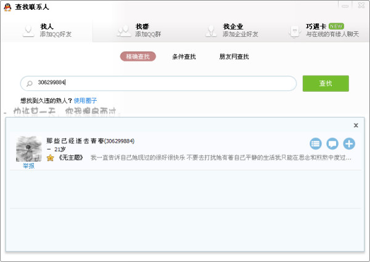
Task: Select 精确查找 exact search mode
Action: coord(138,57)
